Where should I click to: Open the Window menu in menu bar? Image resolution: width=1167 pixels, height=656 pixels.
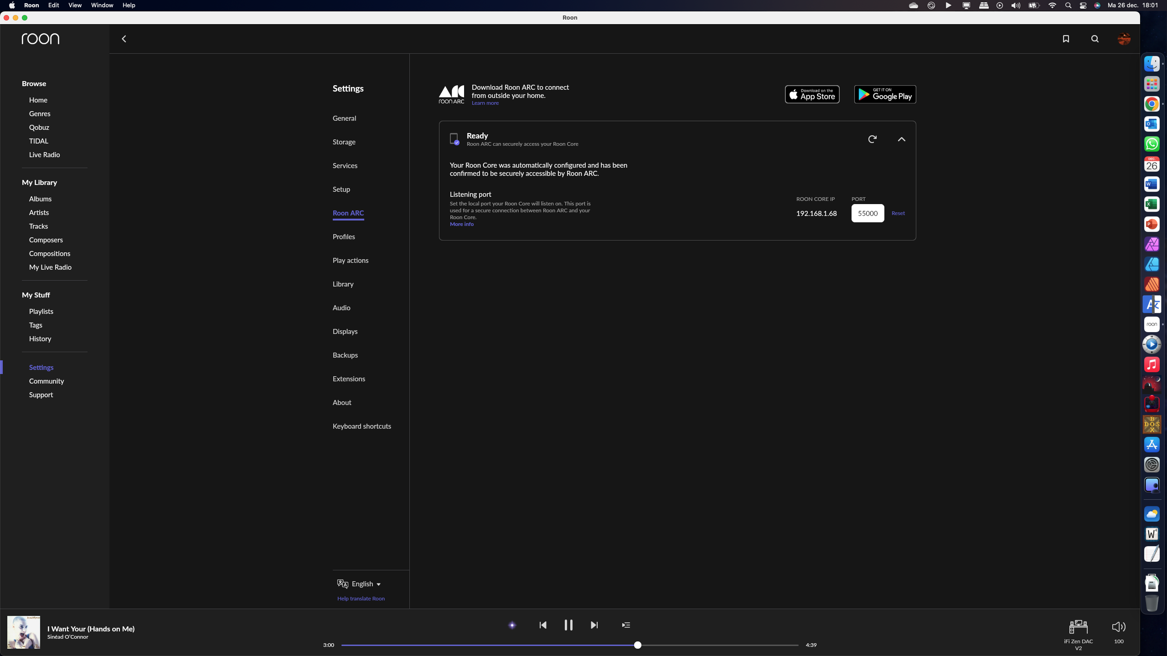coord(102,5)
